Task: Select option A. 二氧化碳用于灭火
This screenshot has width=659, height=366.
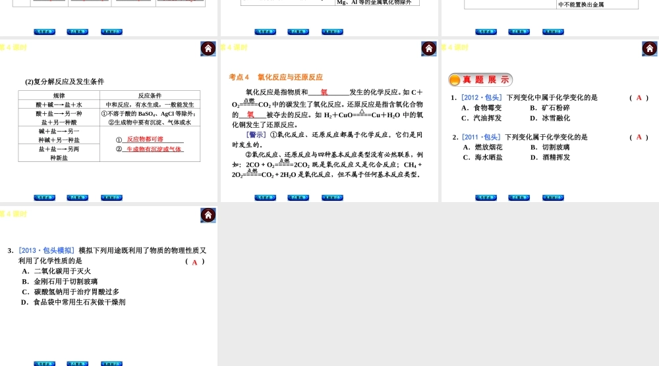Action: tap(56, 271)
